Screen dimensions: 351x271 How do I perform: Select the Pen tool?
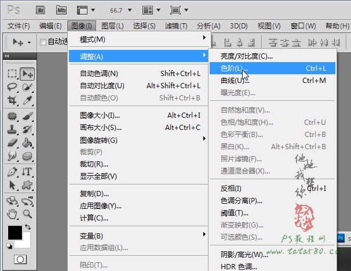click(12, 172)
